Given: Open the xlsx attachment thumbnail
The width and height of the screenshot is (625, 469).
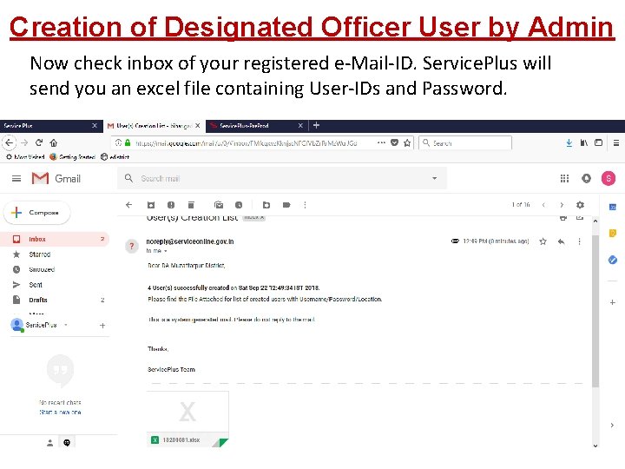Looking at the screenshot, I should (187, 419).
